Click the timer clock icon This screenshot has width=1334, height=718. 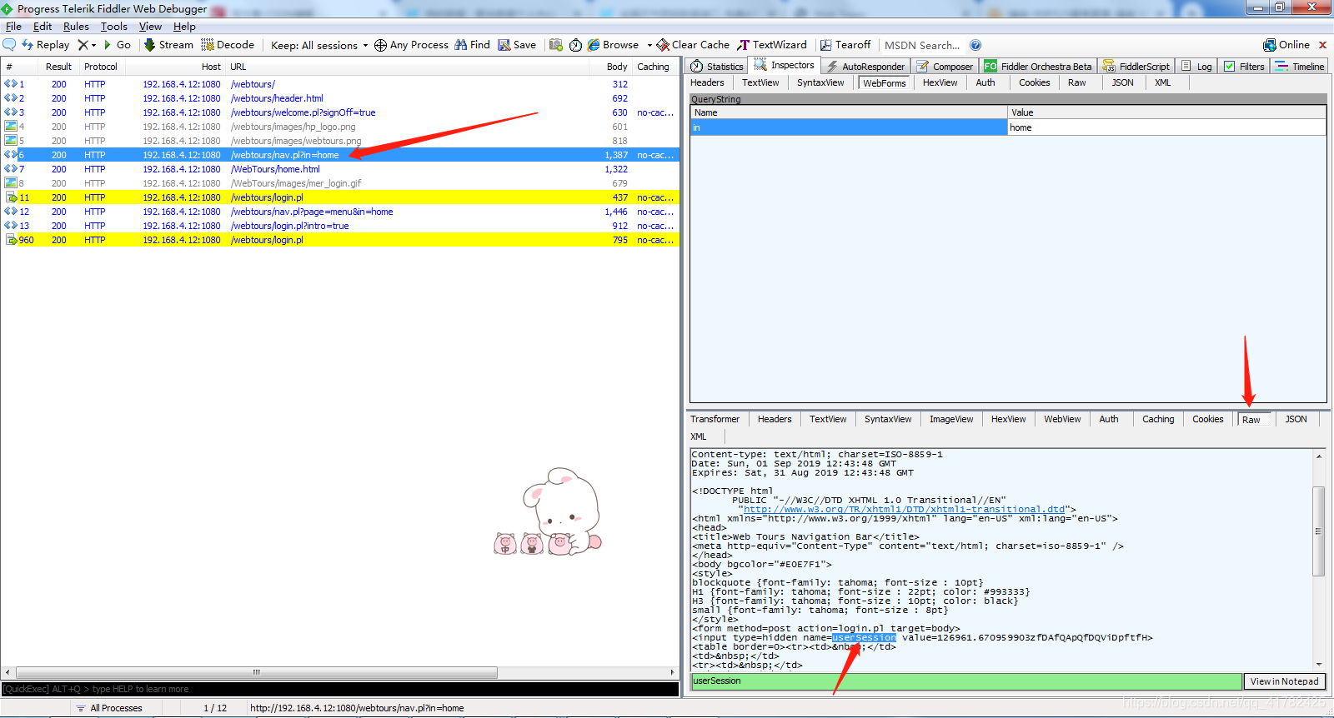click(575, 45)
